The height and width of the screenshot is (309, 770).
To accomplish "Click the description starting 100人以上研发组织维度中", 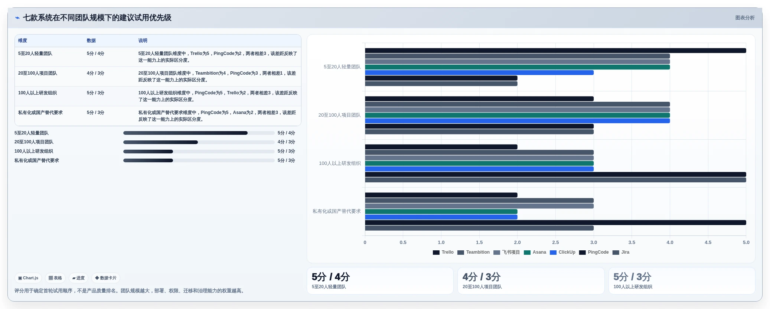I will tap(218, 96).
